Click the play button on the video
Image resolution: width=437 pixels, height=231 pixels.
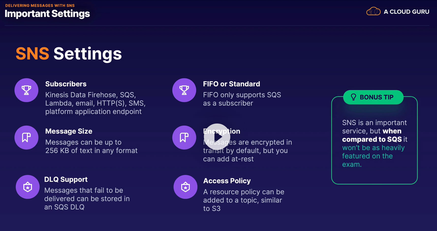pos(217,137)
